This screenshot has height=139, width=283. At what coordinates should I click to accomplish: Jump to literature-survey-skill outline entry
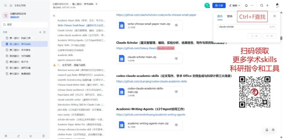[81, 70]
